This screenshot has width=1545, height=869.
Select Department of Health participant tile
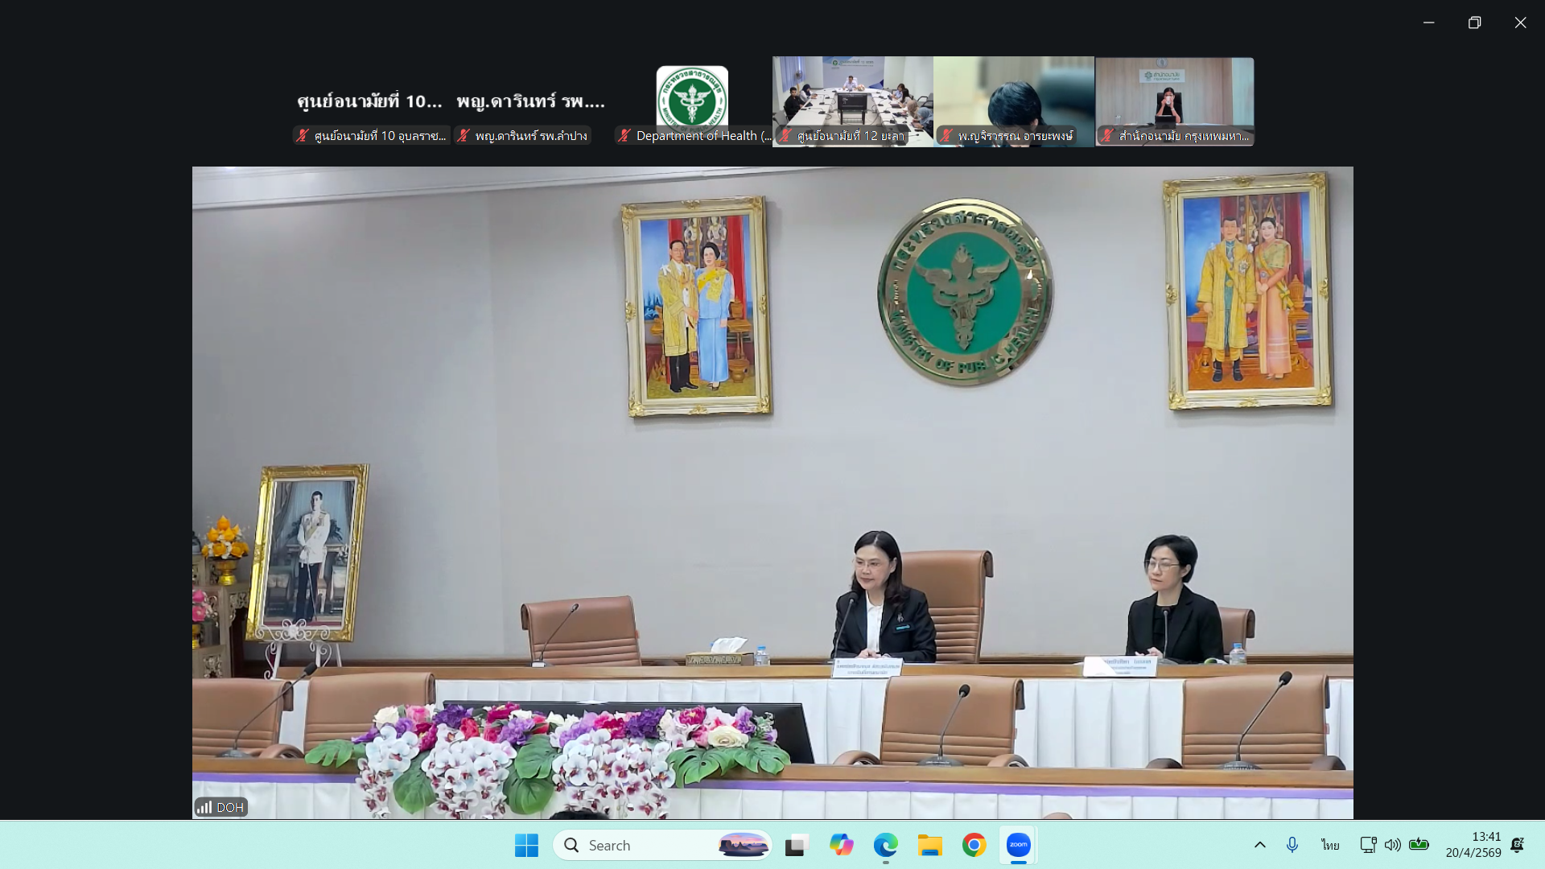click(x=692, y=101)
